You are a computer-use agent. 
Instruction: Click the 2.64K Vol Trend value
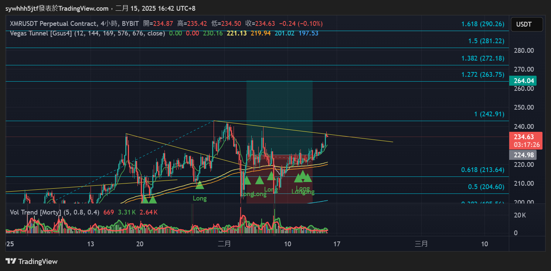click(x=149, y=212)
